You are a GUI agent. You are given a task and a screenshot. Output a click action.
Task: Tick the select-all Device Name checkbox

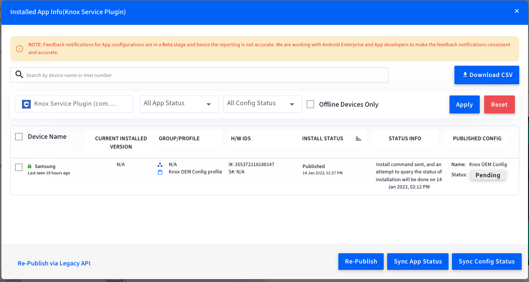19,137
